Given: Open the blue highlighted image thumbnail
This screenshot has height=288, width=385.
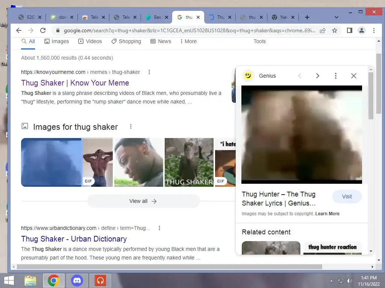Looking at the screenshot, I should pos(51,162).
